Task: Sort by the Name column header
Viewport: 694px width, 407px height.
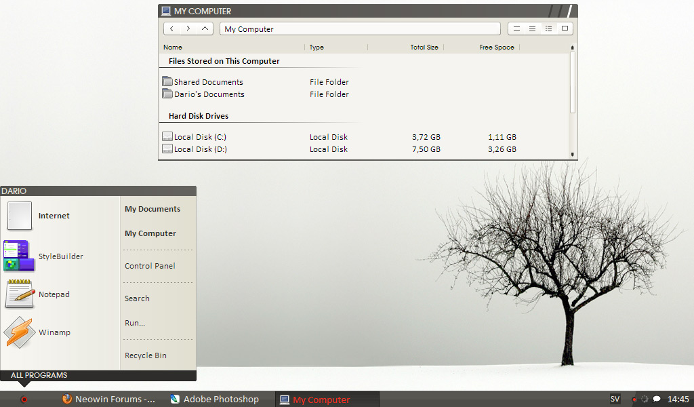Action: pos(173,47)
